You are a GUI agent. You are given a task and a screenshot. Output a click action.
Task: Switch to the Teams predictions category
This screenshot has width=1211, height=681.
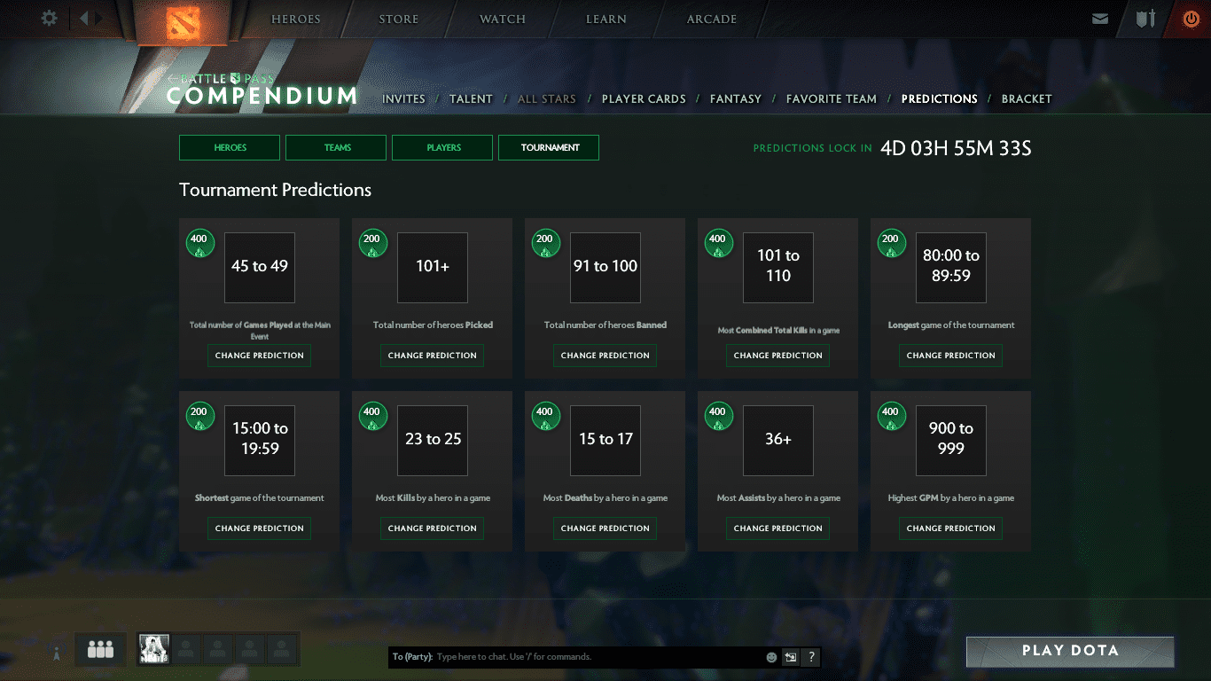pos(336,148)
